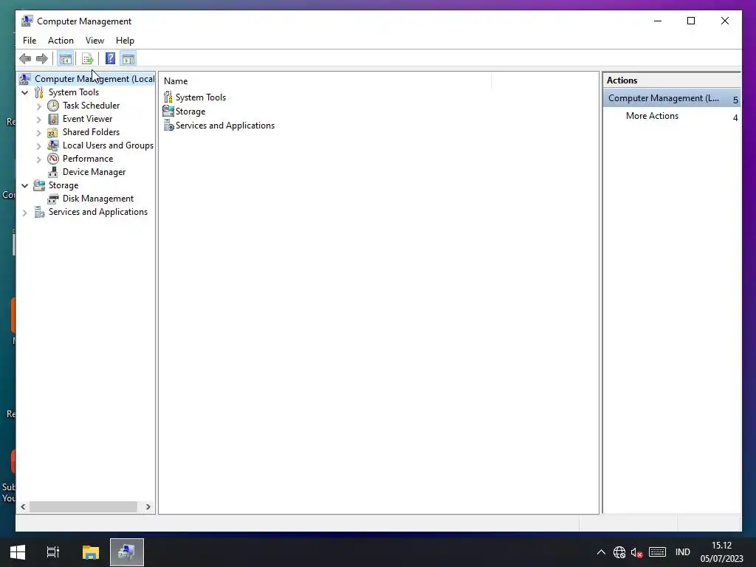
Task: Click scroll left arrow of tree pane
Action: tap(23, 506)
